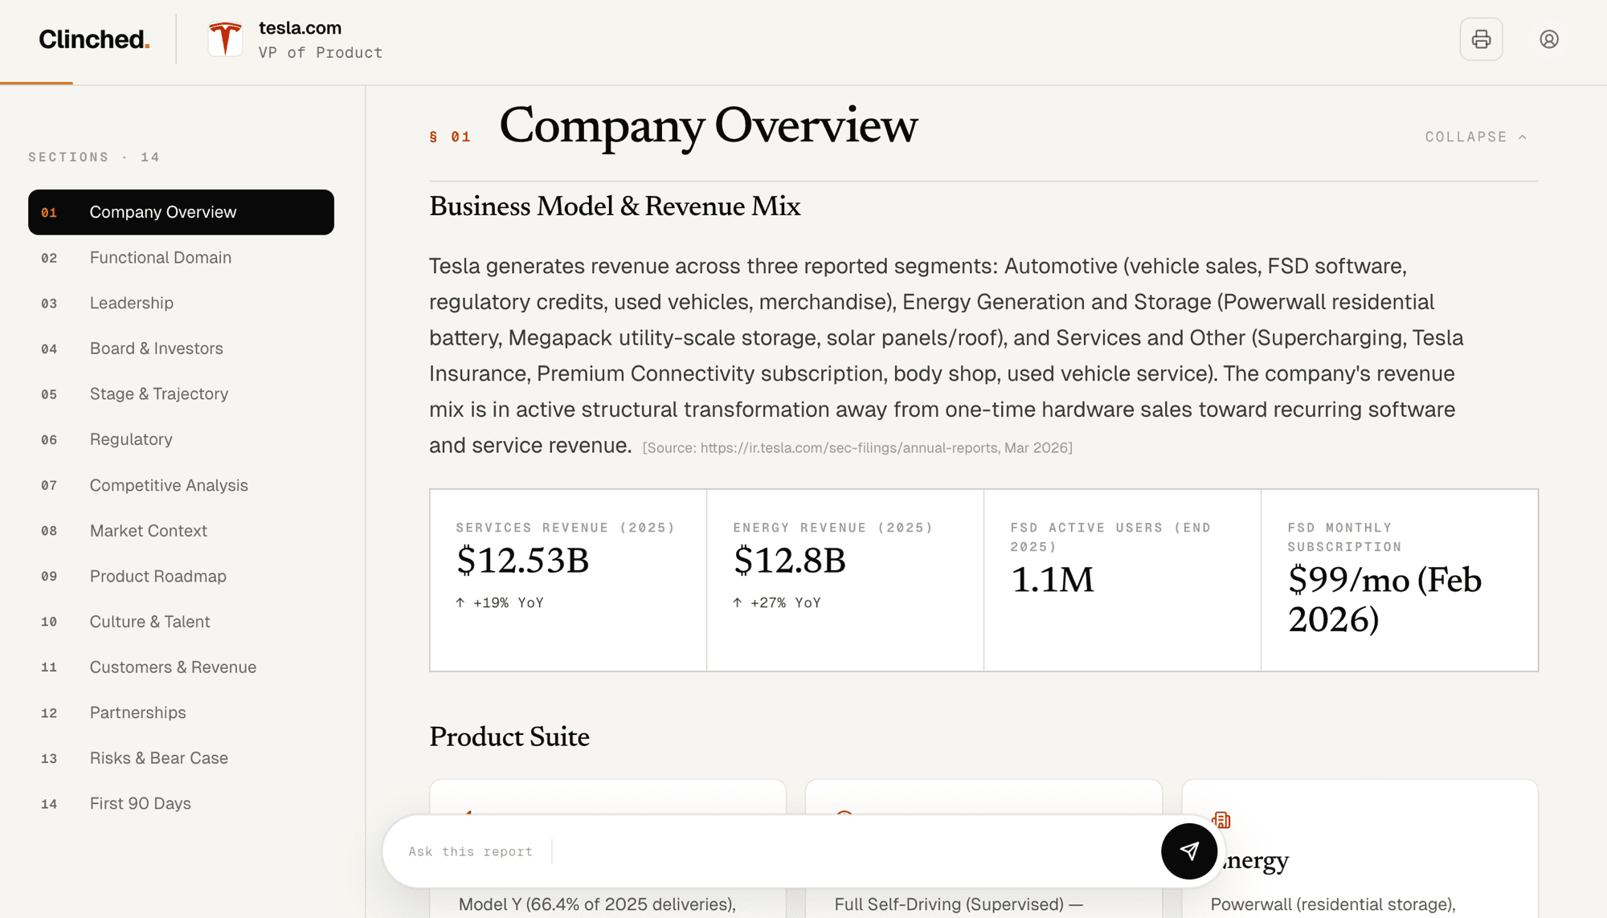
Task: Click the Energy Revenue (2025) label
Action: [833, 528]
